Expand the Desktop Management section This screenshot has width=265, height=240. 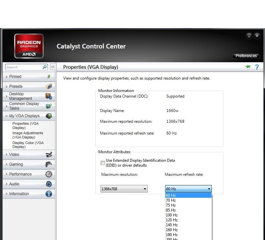click(29, 96)
